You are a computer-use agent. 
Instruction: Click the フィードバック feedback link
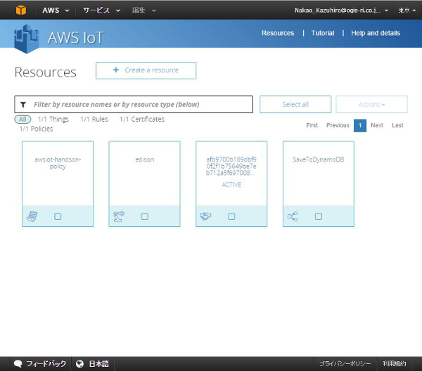(x=46, y=364)
